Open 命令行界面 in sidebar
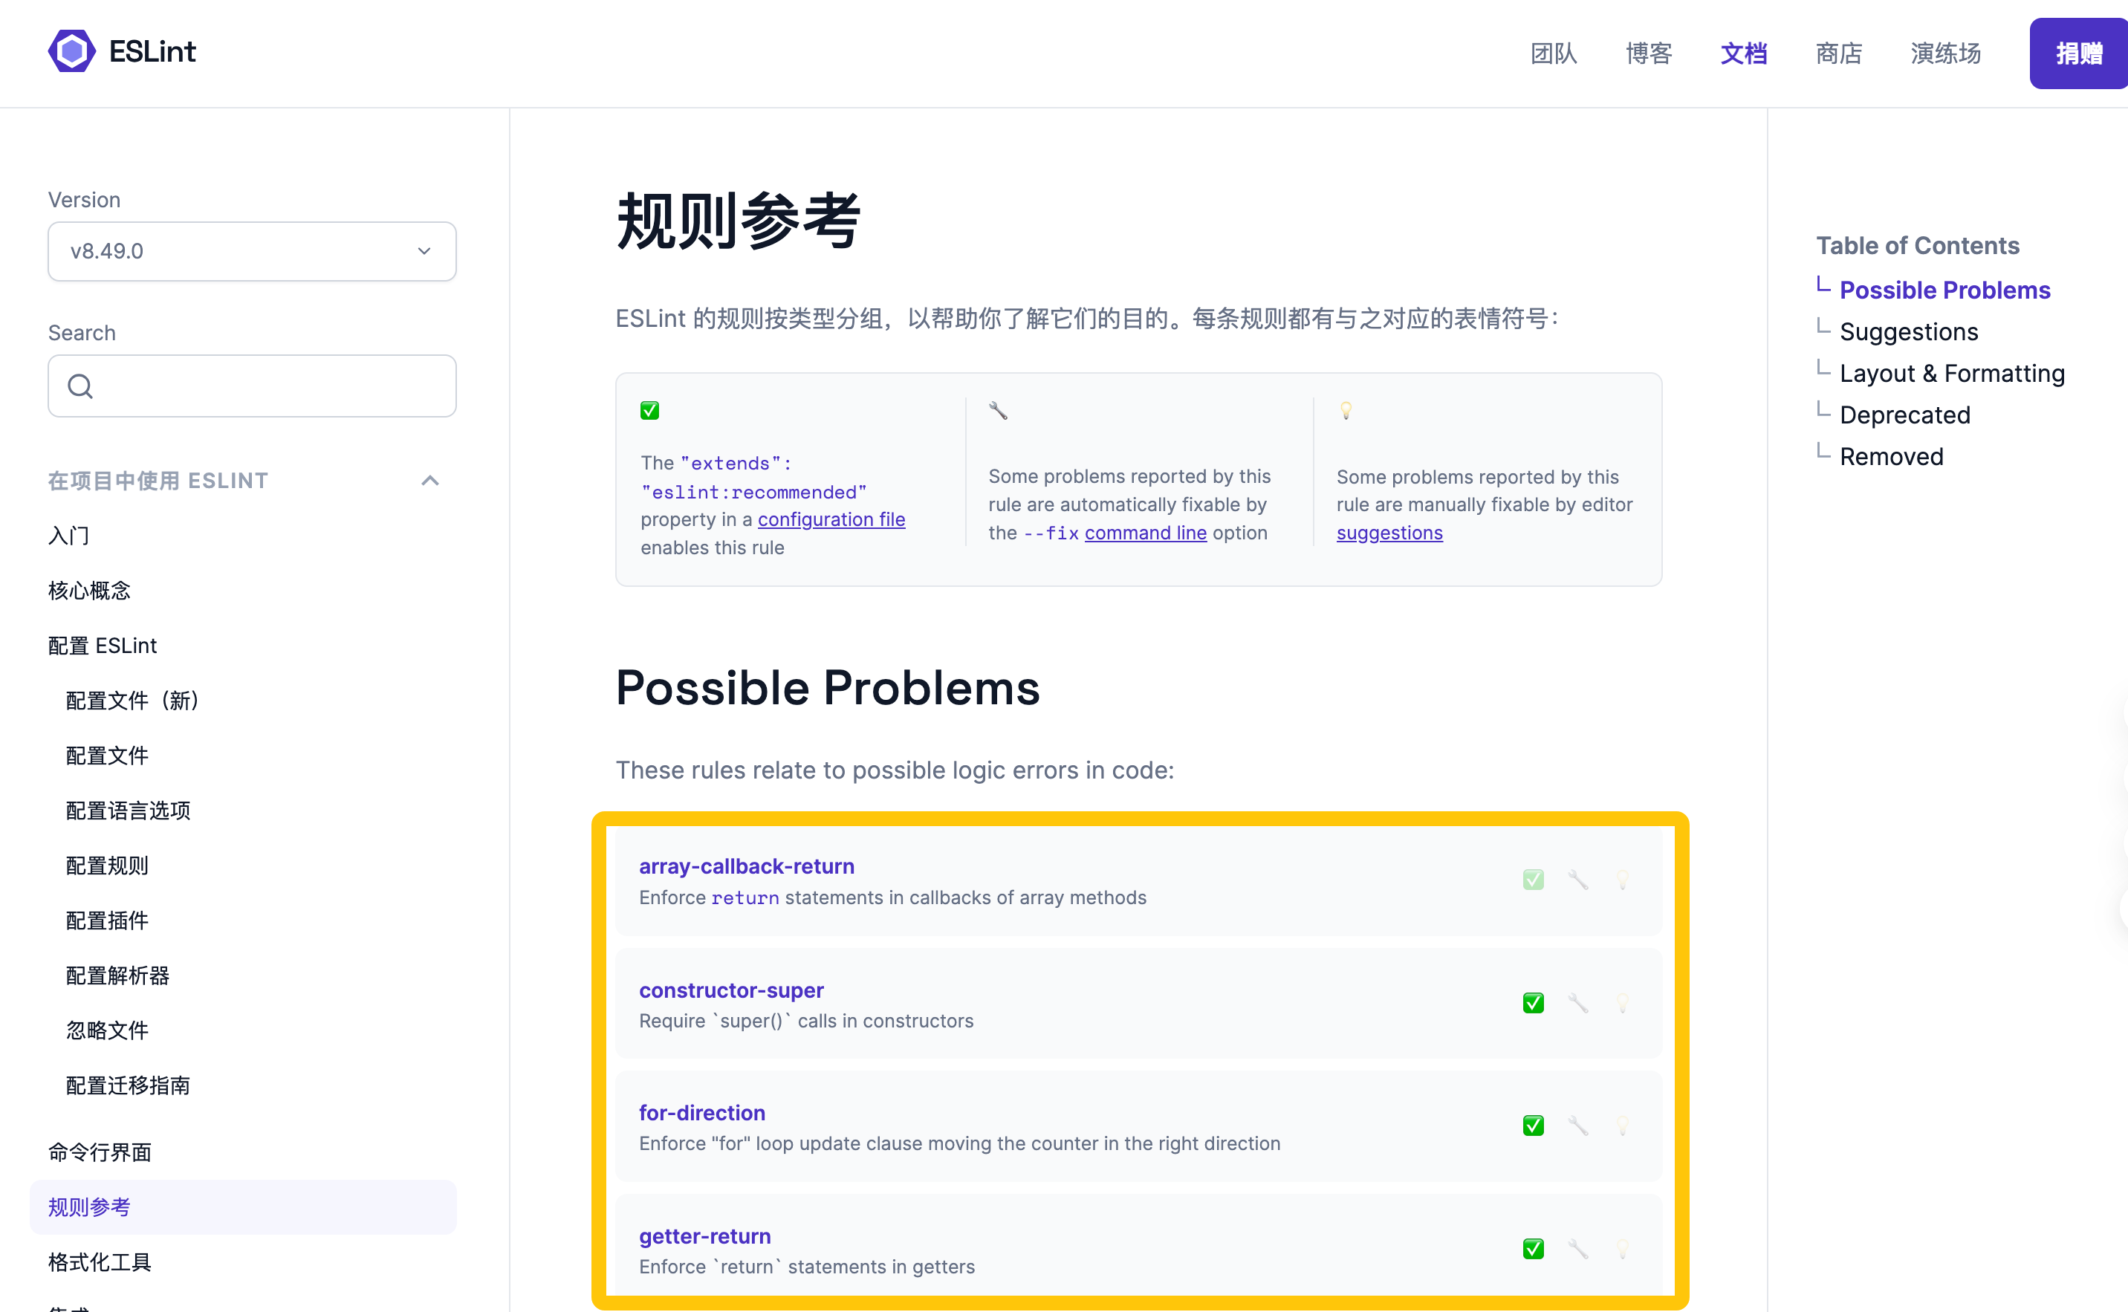Viewport: 2128px width, 1312px height. pos(100,1152)
